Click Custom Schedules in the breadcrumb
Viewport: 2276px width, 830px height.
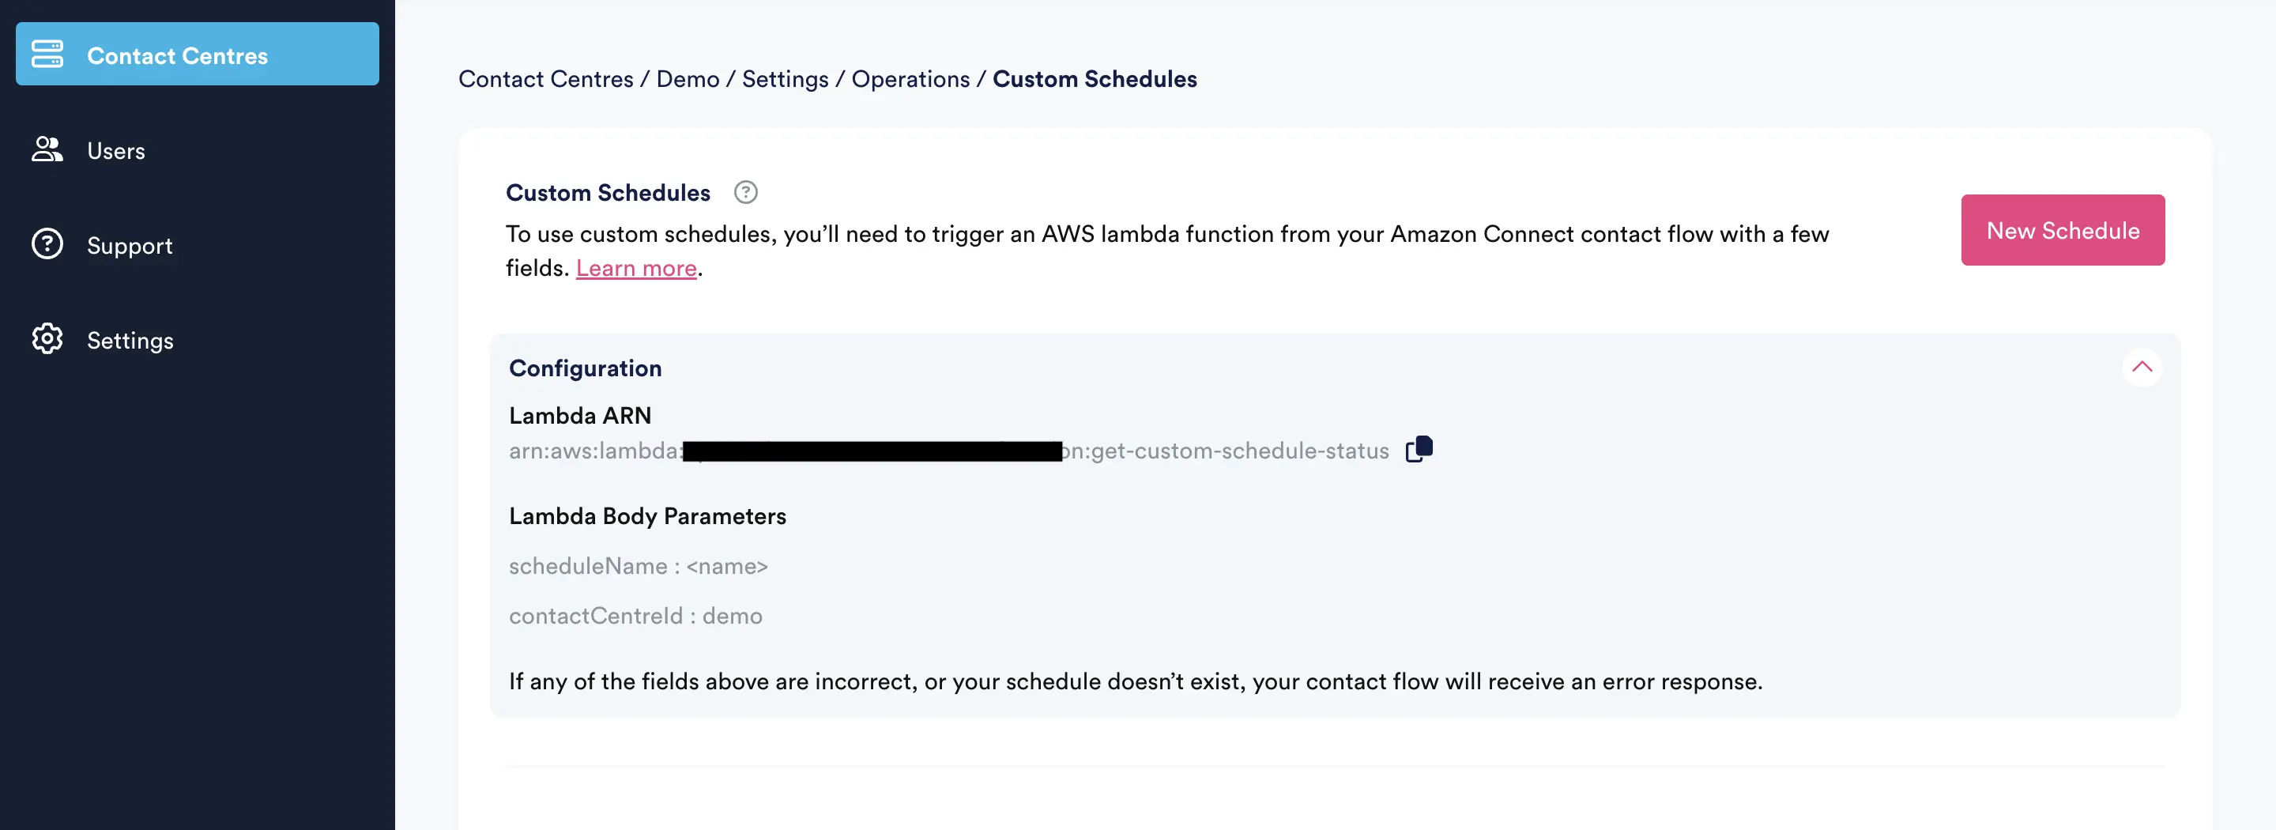1094,79
